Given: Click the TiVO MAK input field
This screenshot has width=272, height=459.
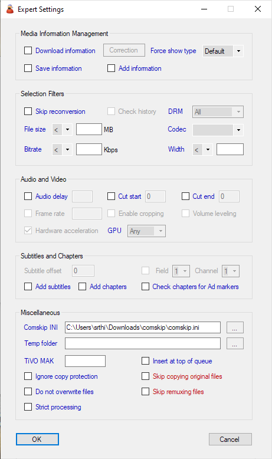Looking at the screenshot, I should pos(85,361).
